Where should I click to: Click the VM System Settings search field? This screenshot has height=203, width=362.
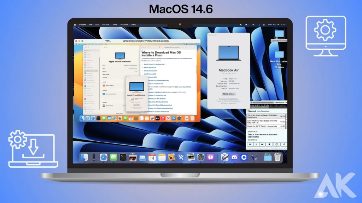92,50
